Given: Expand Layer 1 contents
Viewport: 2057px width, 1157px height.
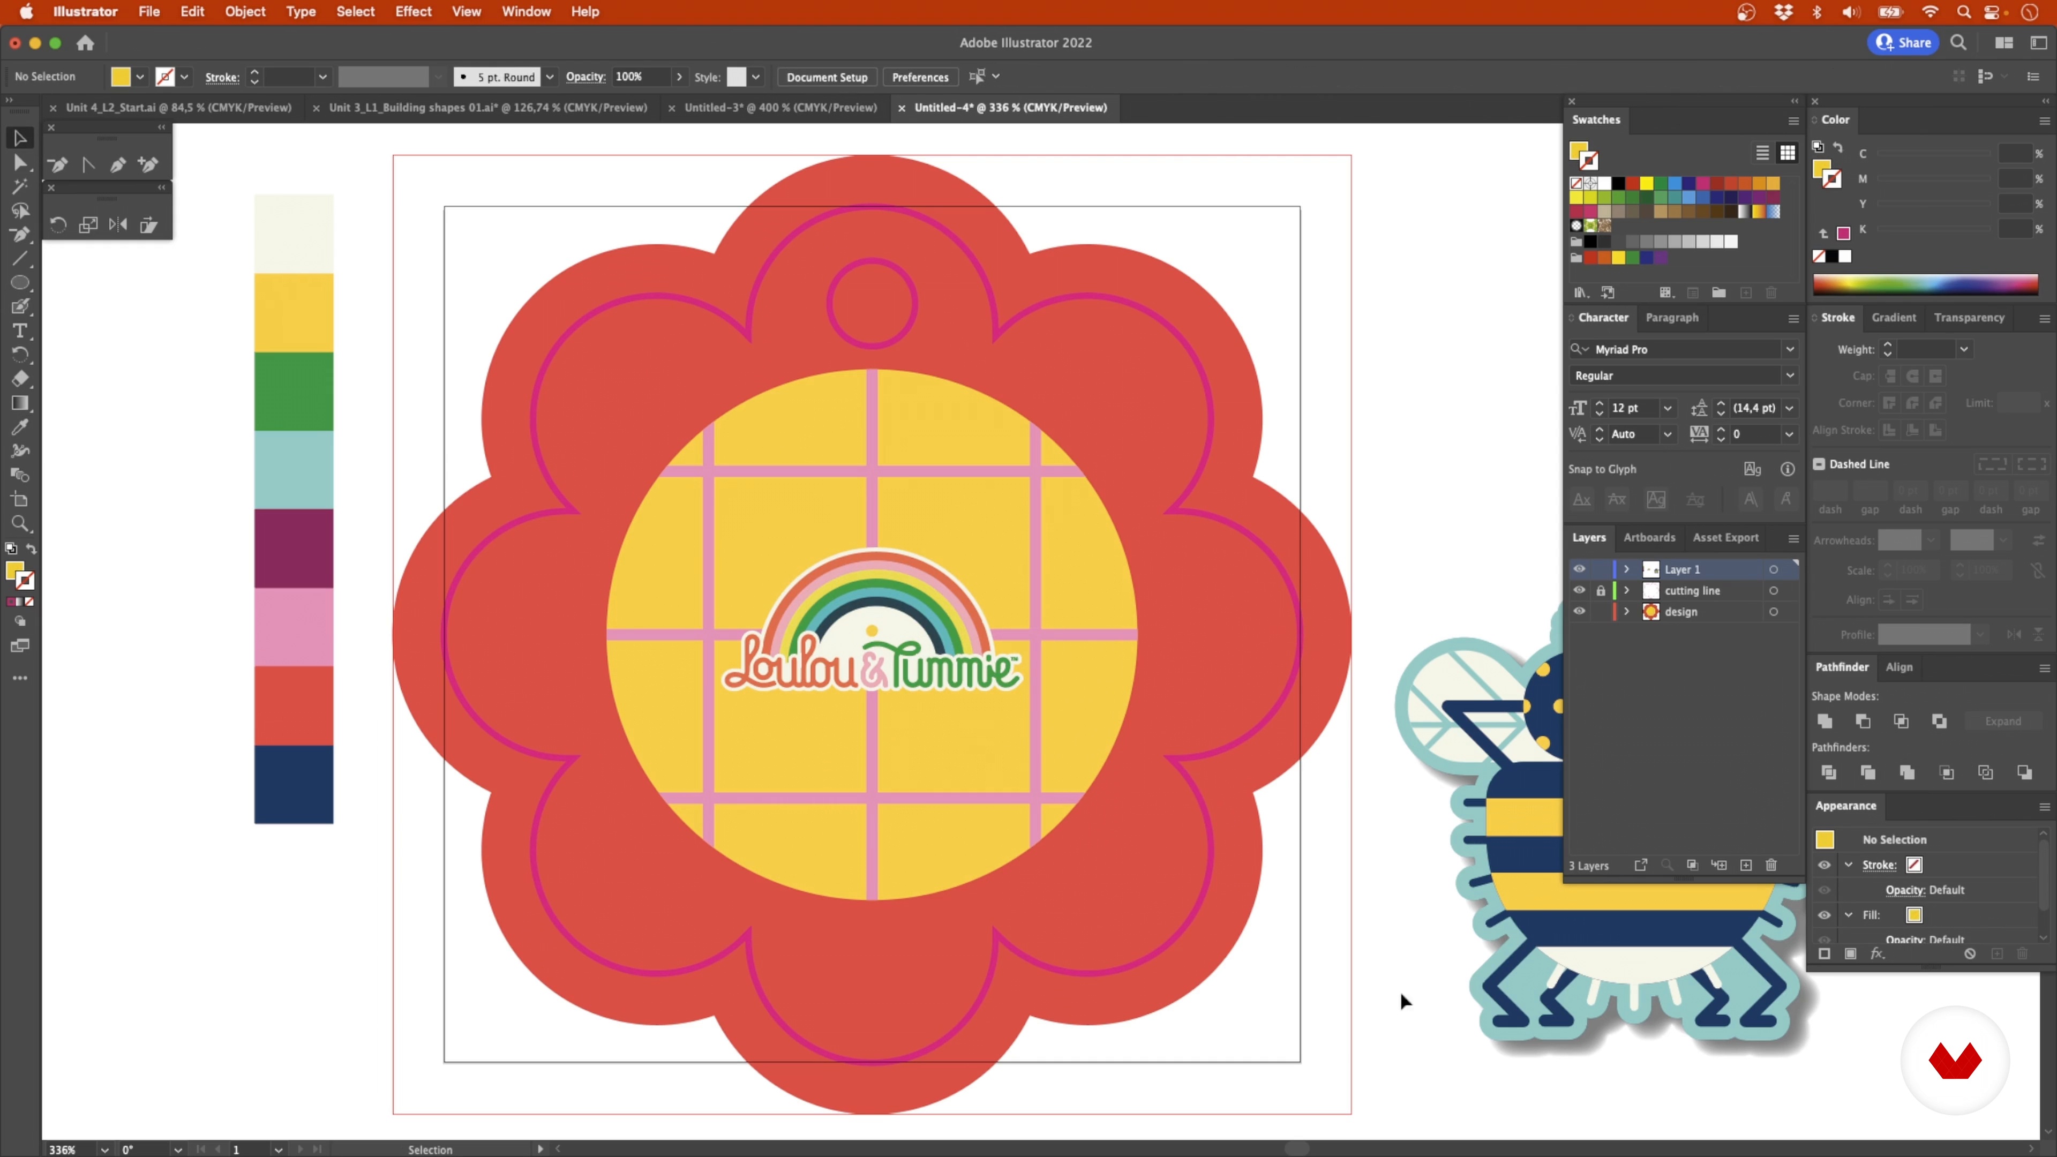Looking at the screenshot, I should [x=1627, y=569].
